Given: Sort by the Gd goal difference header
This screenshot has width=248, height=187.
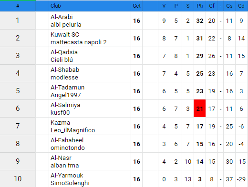Looking at the screenshot, I should [241, 6].
